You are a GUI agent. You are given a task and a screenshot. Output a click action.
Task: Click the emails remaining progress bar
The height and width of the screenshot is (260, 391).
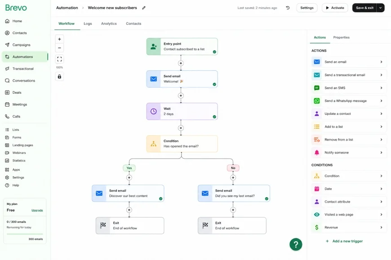[x=25, y=234]
